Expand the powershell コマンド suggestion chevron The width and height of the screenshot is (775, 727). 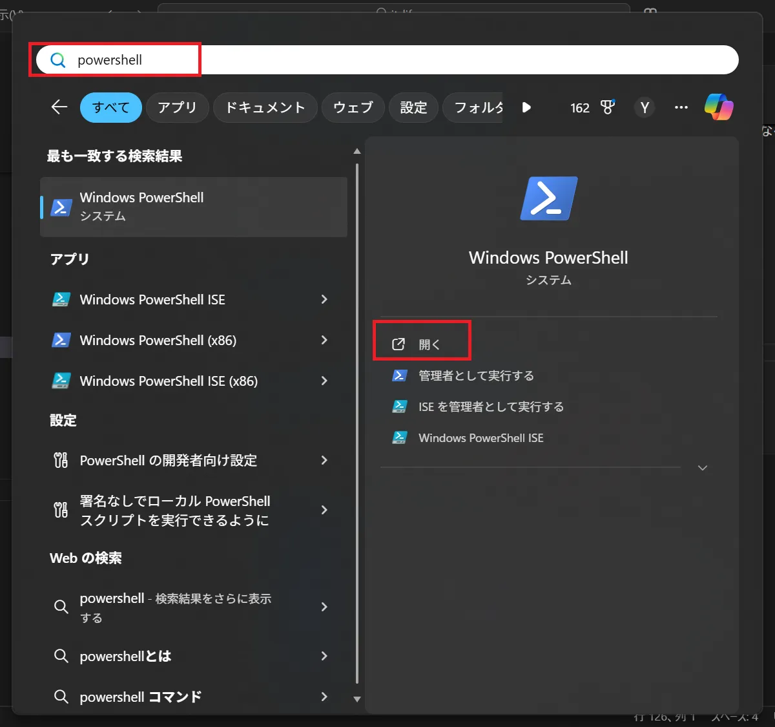tap(324, 697)
